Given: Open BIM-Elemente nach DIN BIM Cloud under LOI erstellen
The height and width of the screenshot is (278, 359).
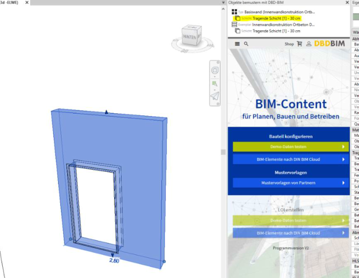Looking at the screenshot, I should pos(288,233).
